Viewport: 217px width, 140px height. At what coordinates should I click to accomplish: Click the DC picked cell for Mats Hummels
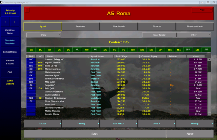[x=31, y=72]
